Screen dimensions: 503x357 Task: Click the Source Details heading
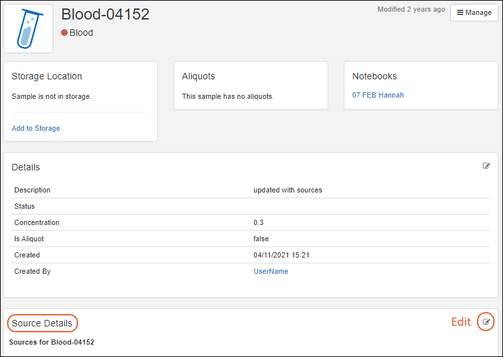coord(42,323)
